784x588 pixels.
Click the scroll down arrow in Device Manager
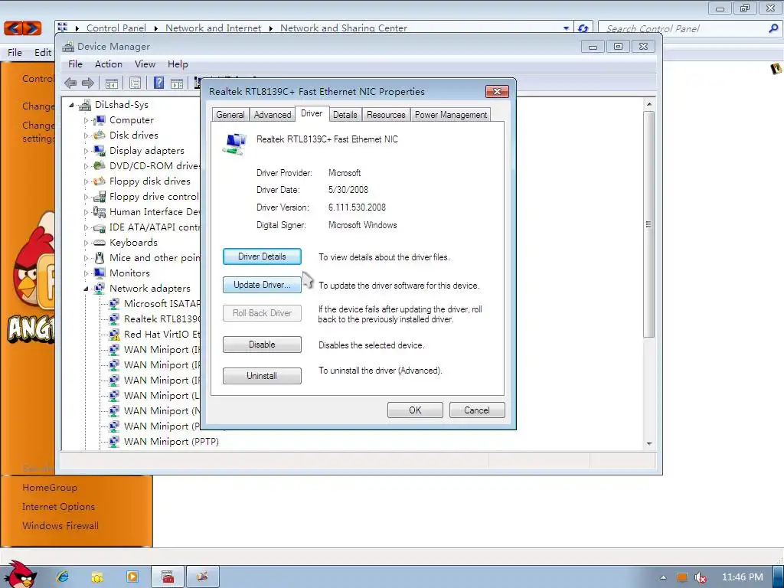(649, 443)
